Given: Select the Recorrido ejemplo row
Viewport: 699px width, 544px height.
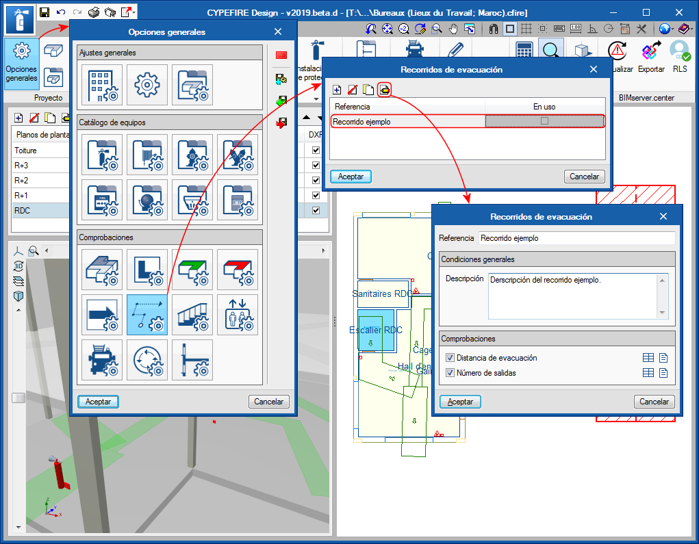Looking at the screenshot, I should (468, 121).
